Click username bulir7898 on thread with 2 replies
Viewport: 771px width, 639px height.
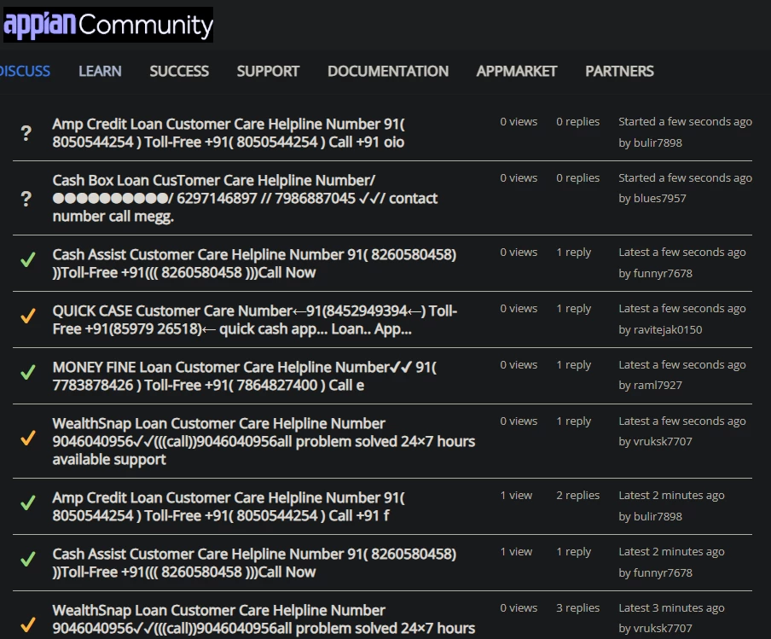[657, 516]
